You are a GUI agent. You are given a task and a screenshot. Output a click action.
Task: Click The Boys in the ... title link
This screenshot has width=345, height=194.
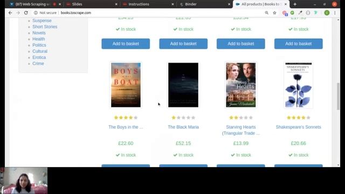click(x=126, y=127)
